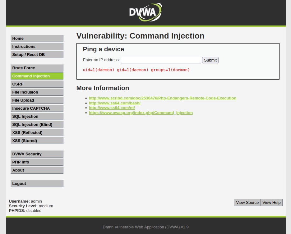Navigate to File Inclusion
Image resolution: width=291 pixels, height=234 pixels.
point(37,92)
